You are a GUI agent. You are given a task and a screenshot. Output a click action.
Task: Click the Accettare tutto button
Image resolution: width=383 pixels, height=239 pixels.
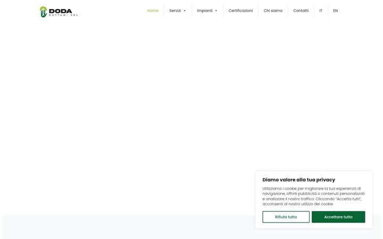coord(338,217)
